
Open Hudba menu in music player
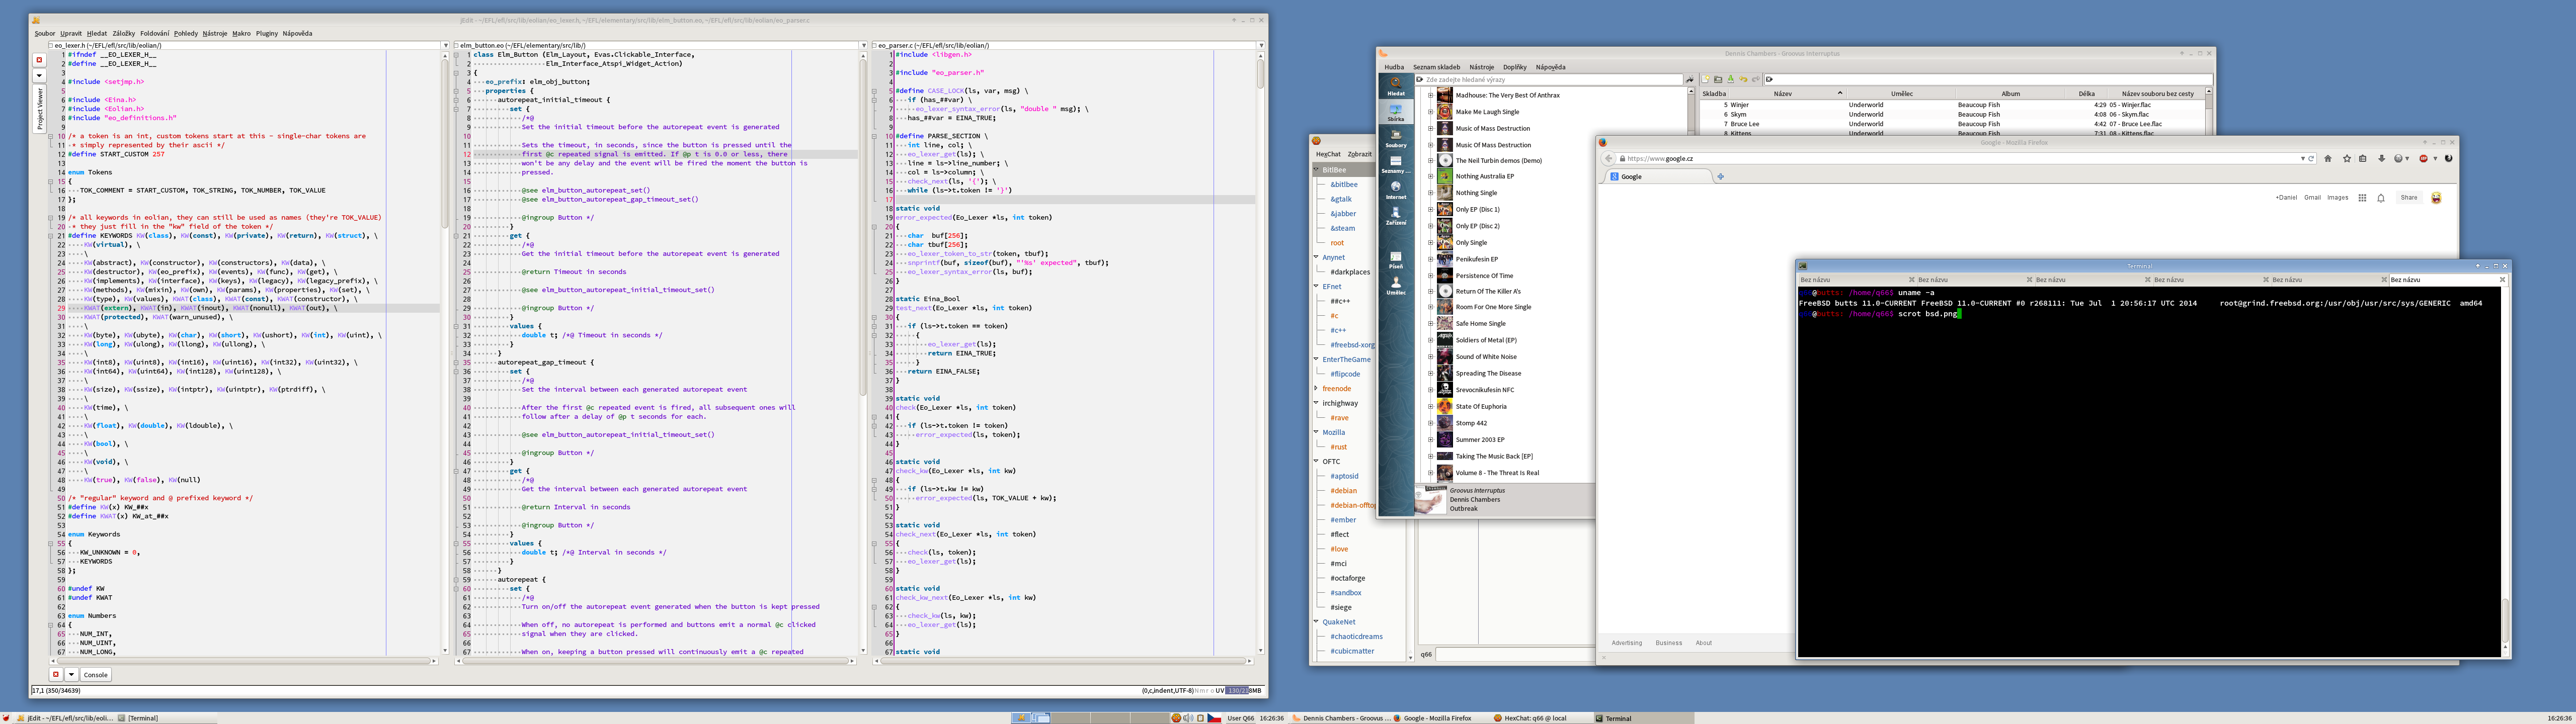click(1394, 67)
